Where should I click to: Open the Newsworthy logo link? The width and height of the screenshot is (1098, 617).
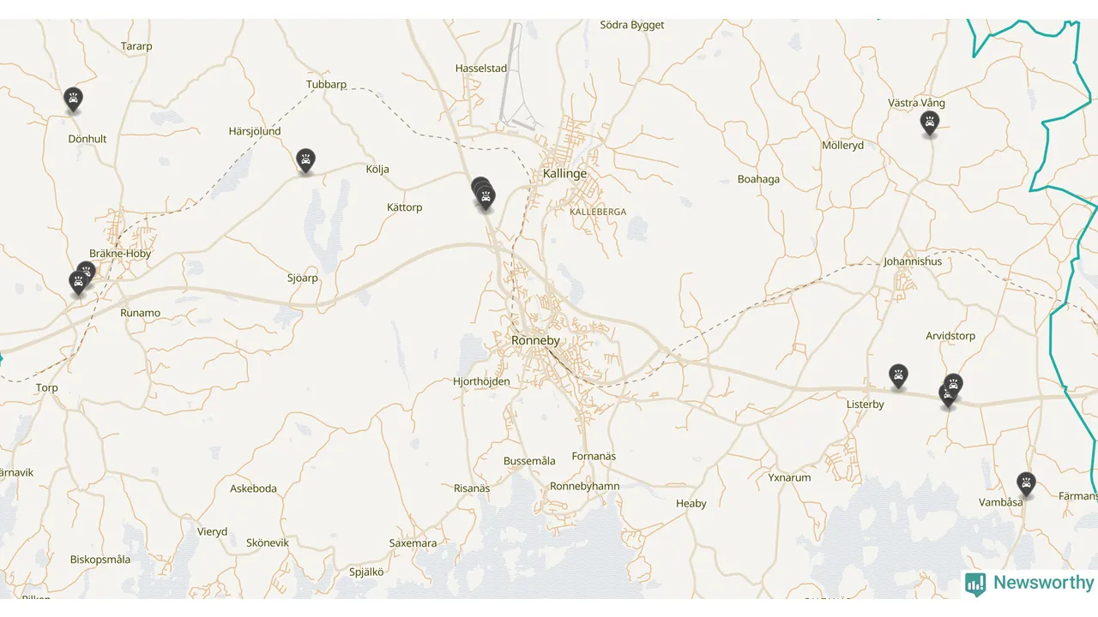(1029, 584)
